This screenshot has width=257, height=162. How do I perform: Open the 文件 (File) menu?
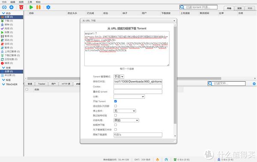(x=4, y=2)
